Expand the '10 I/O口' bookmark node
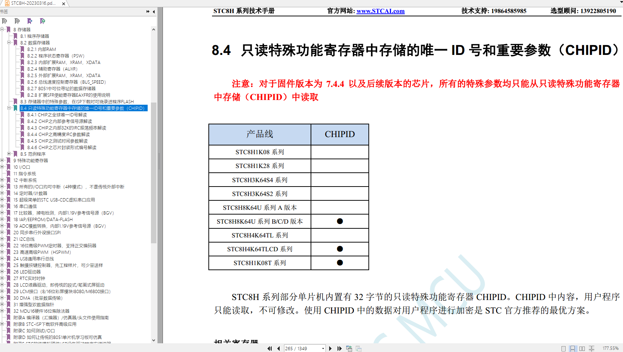Viewport: 623px width, 352px height. point(2,167)
